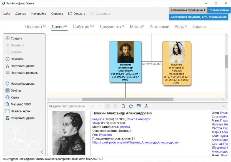Switch to the Места tab
231x162 pixels.
(x=137, y=26)
